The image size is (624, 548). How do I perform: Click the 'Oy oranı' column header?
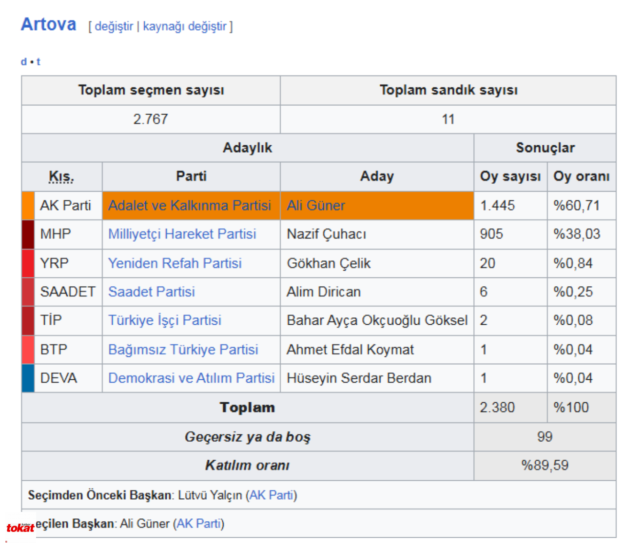(x=582, y=176)
